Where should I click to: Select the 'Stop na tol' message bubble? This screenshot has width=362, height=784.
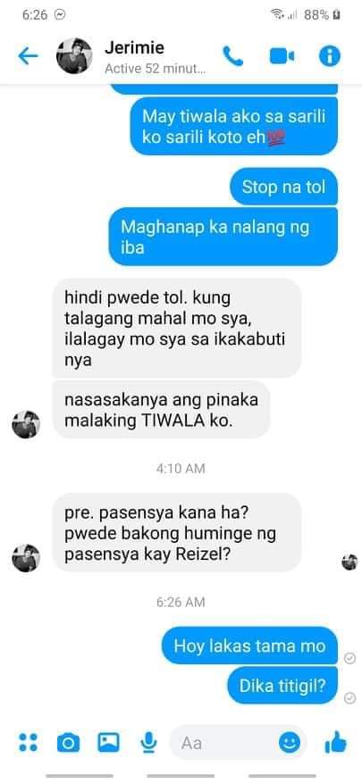[x=284, y=187]
